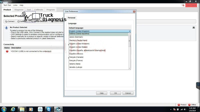Choose français (France) language
Viewport: 200px width, 112px height.
click(x=98, y=60)
